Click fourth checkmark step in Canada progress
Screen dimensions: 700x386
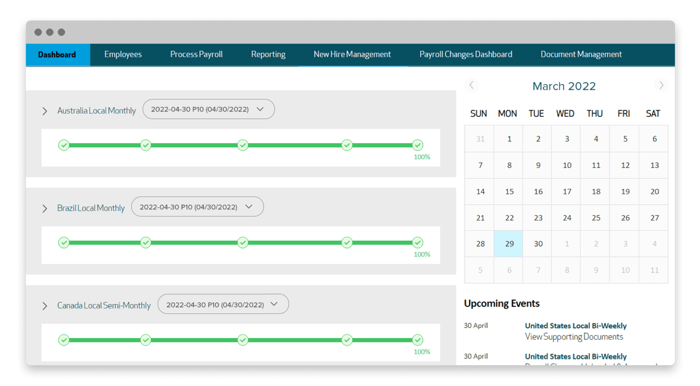pos(347,340)
